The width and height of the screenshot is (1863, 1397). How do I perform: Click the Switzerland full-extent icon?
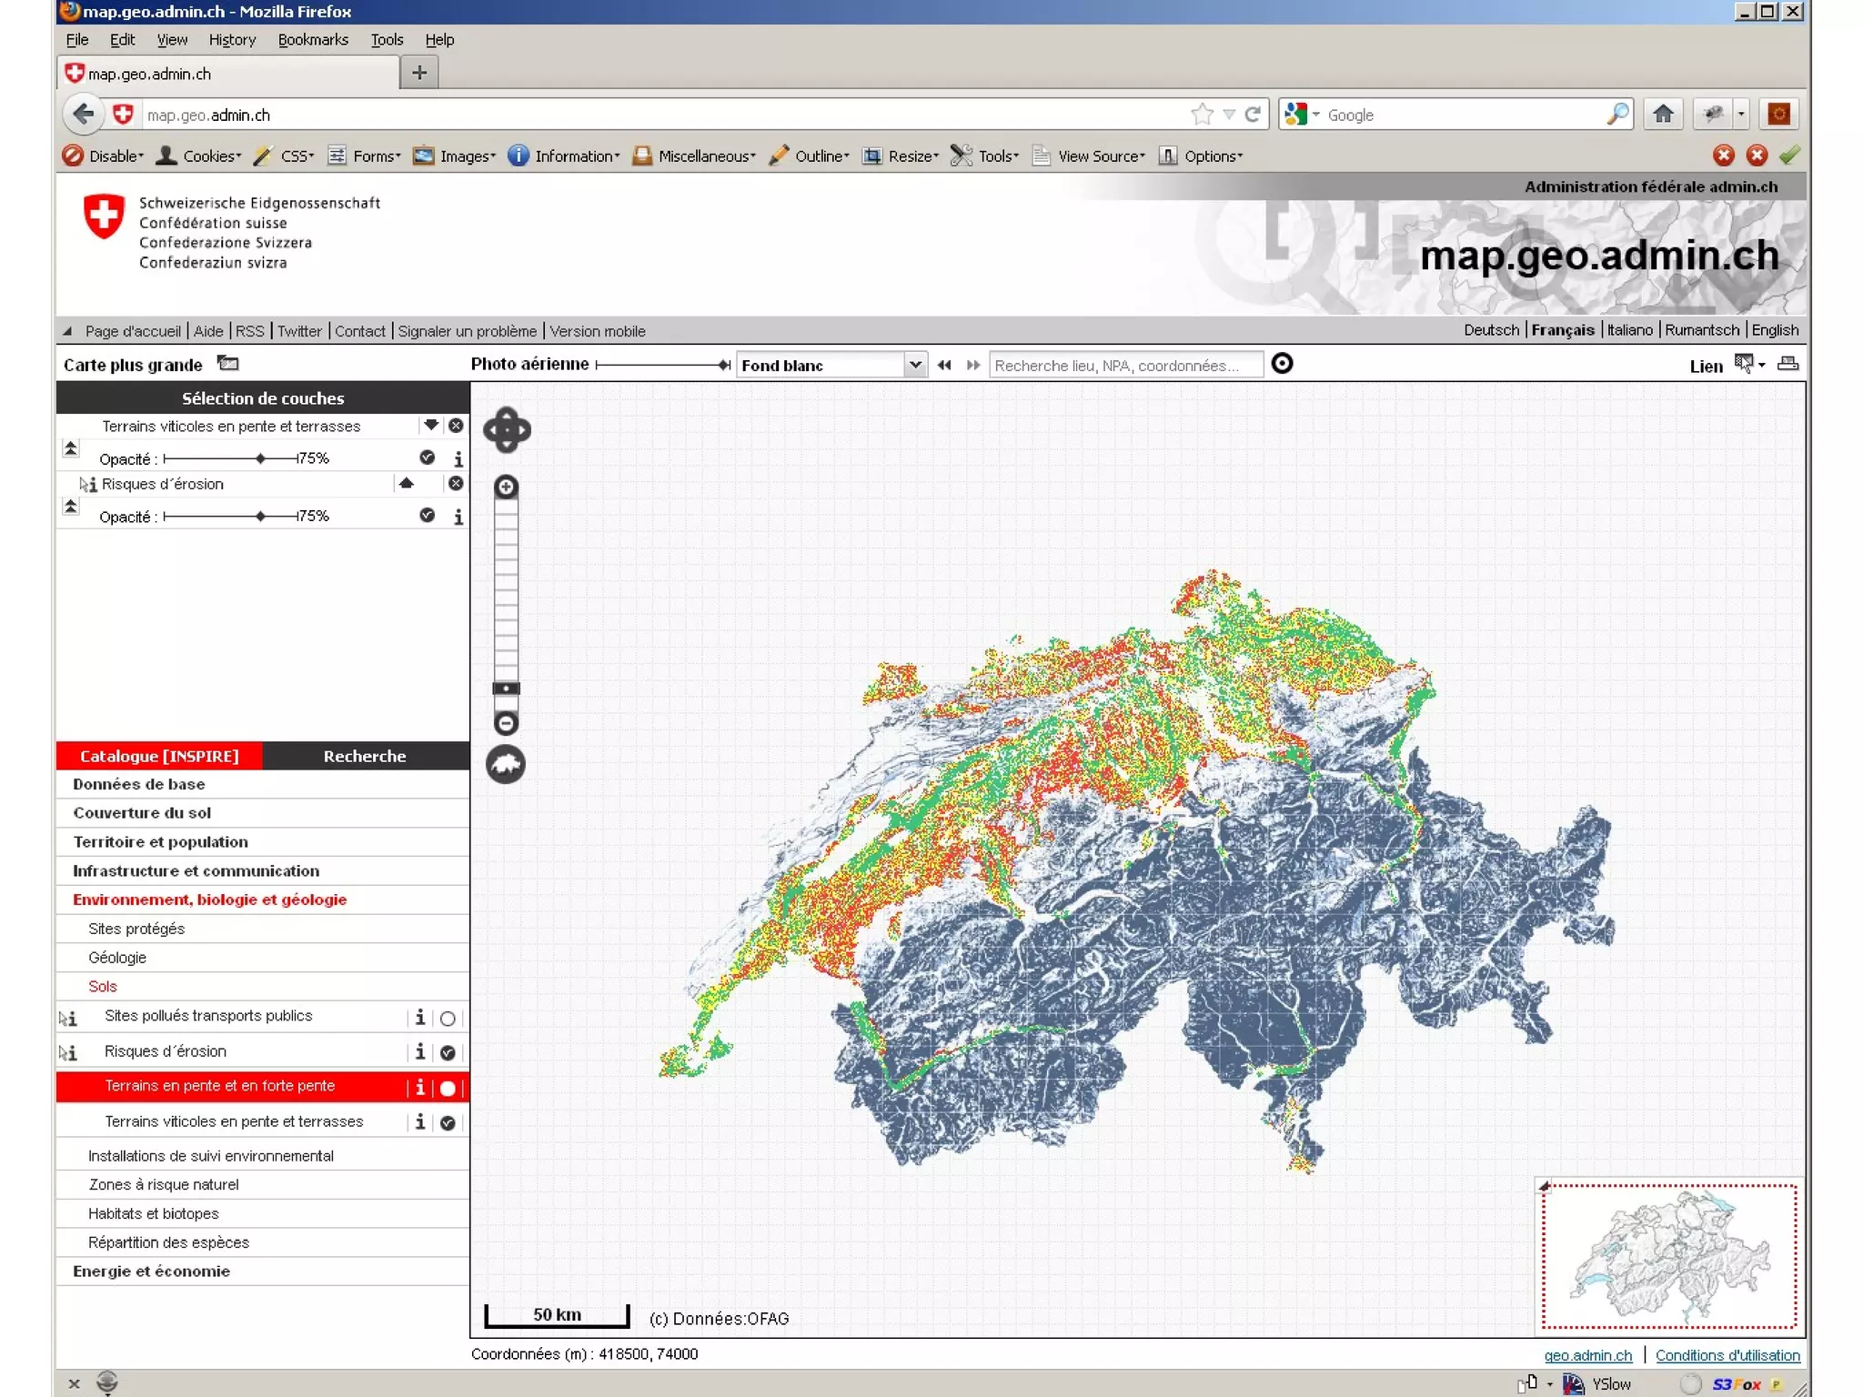(x=506, y=765)
